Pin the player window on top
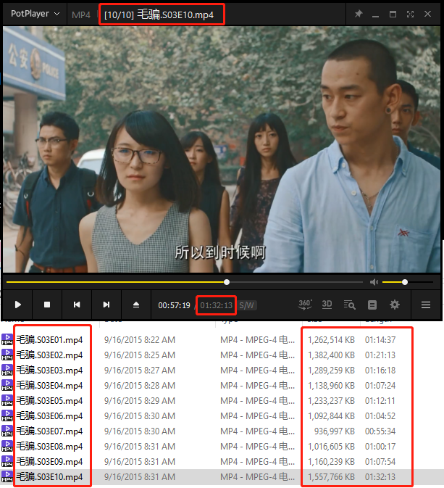 [x=359, y=14]
